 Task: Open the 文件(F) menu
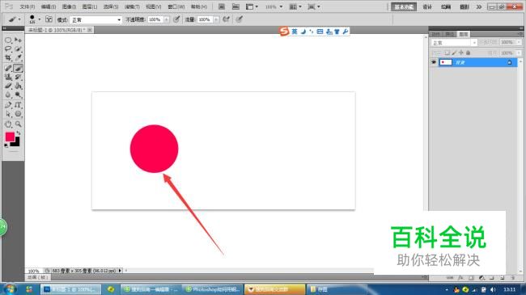click(x=28, y=6)
